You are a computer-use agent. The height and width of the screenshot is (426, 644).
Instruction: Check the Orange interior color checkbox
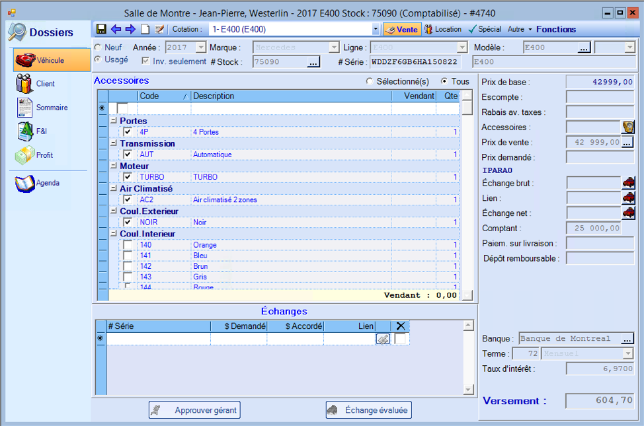click(x=128, y=245)
